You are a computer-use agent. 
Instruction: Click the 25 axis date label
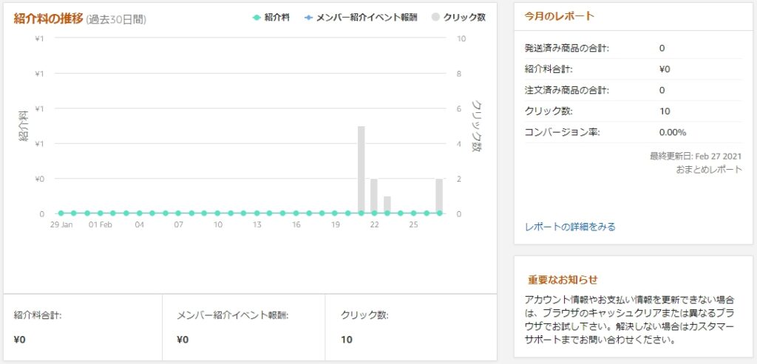pyautogui.click(x=413, y=224)
